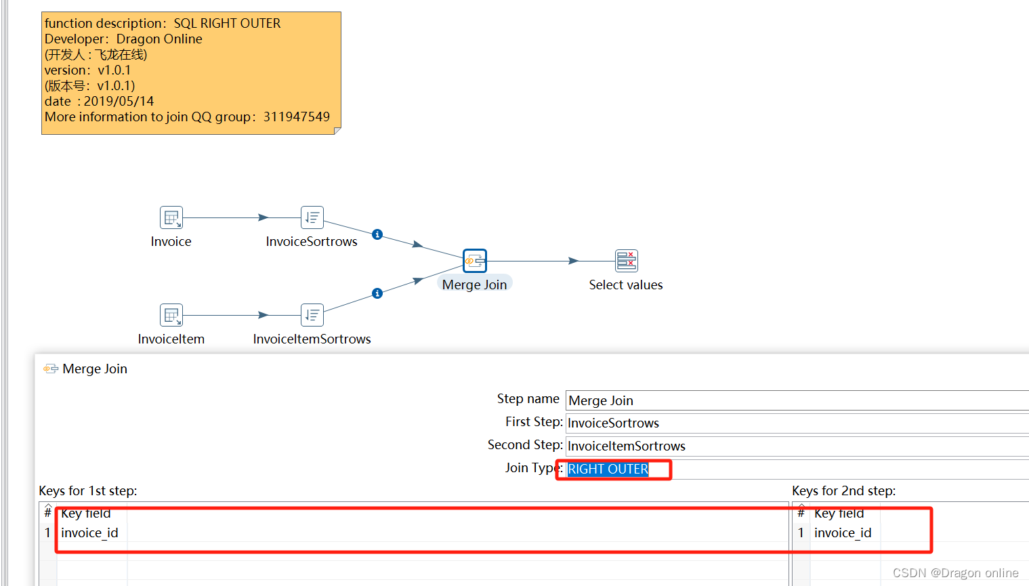
Task: Click Key field header in 2nd step keys
Action: tap(839, 513)
